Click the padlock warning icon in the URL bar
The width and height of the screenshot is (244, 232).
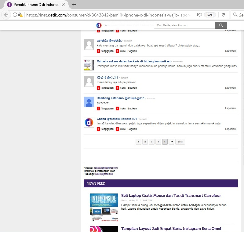(20, 15)
